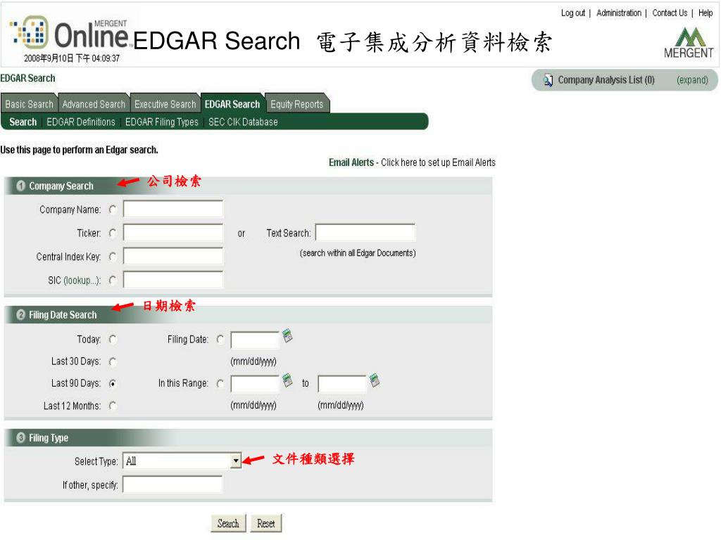
Task: Switch to the Equity Reports tab
Action: coord(296,104)
